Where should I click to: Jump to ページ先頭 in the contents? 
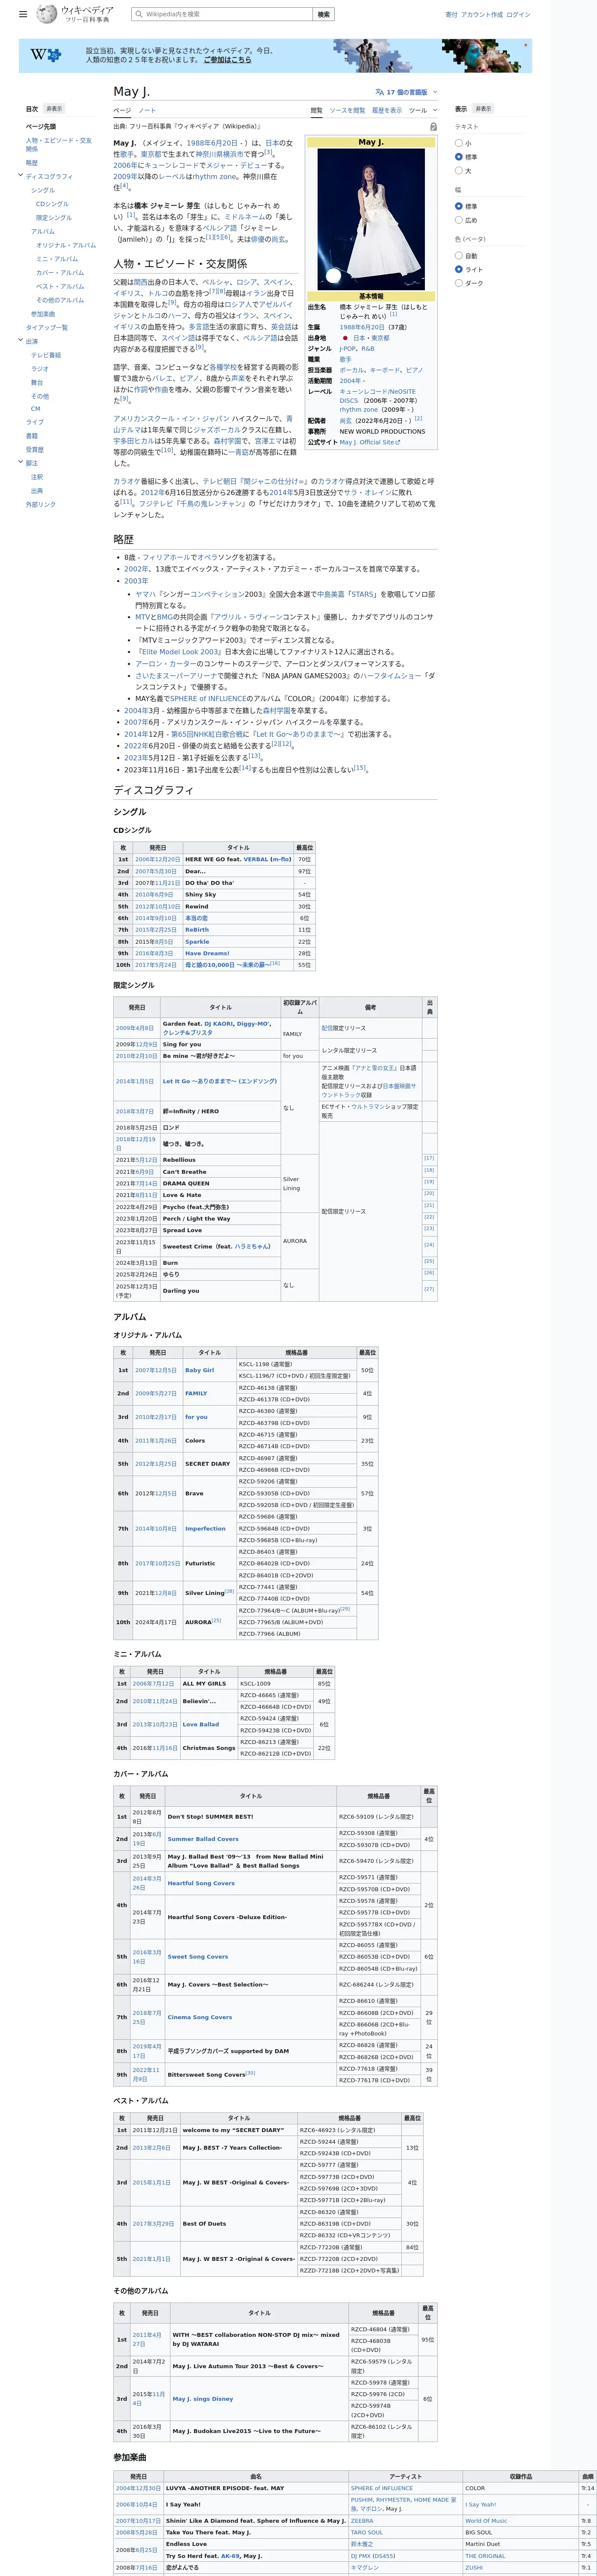pyautogui.click(x=41, y=127)
